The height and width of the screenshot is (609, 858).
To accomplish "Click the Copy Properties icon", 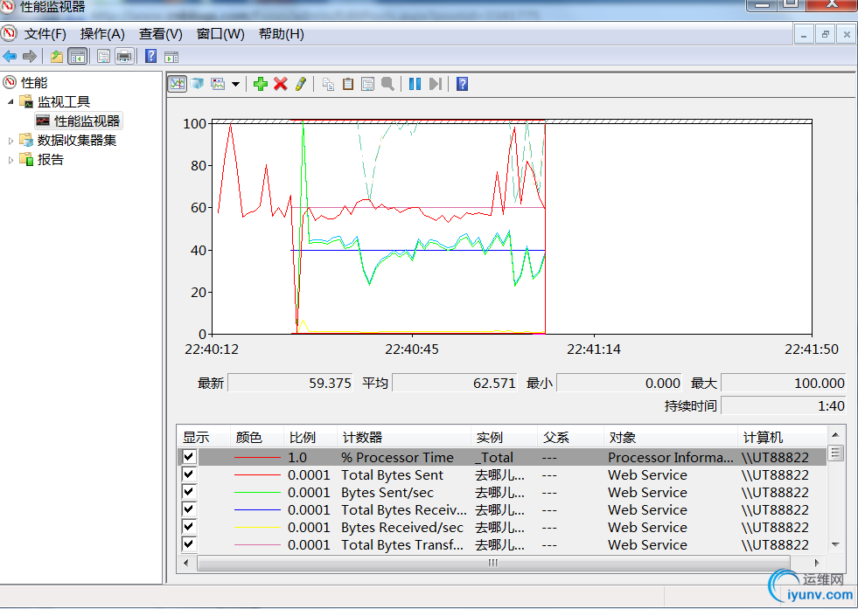I will [328, 84].
